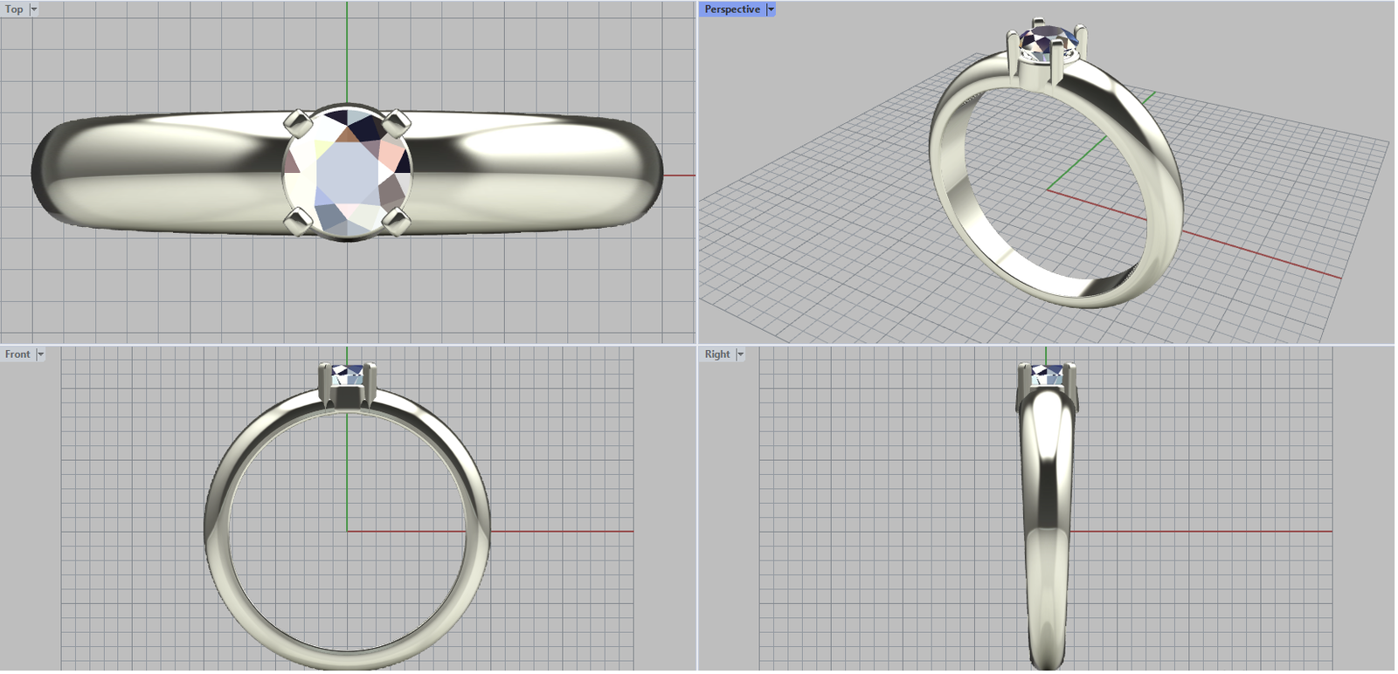Open the Front viewport dropdown arrow
The image size is (1398, 674).
coord(40,354)
